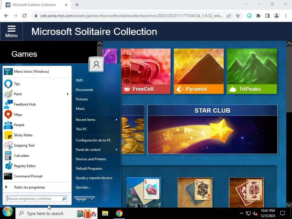Viewport: 292px width, 219px height.
Task: Click the user account picture icon
Action: pyautogui.click(x=96, y=64)
